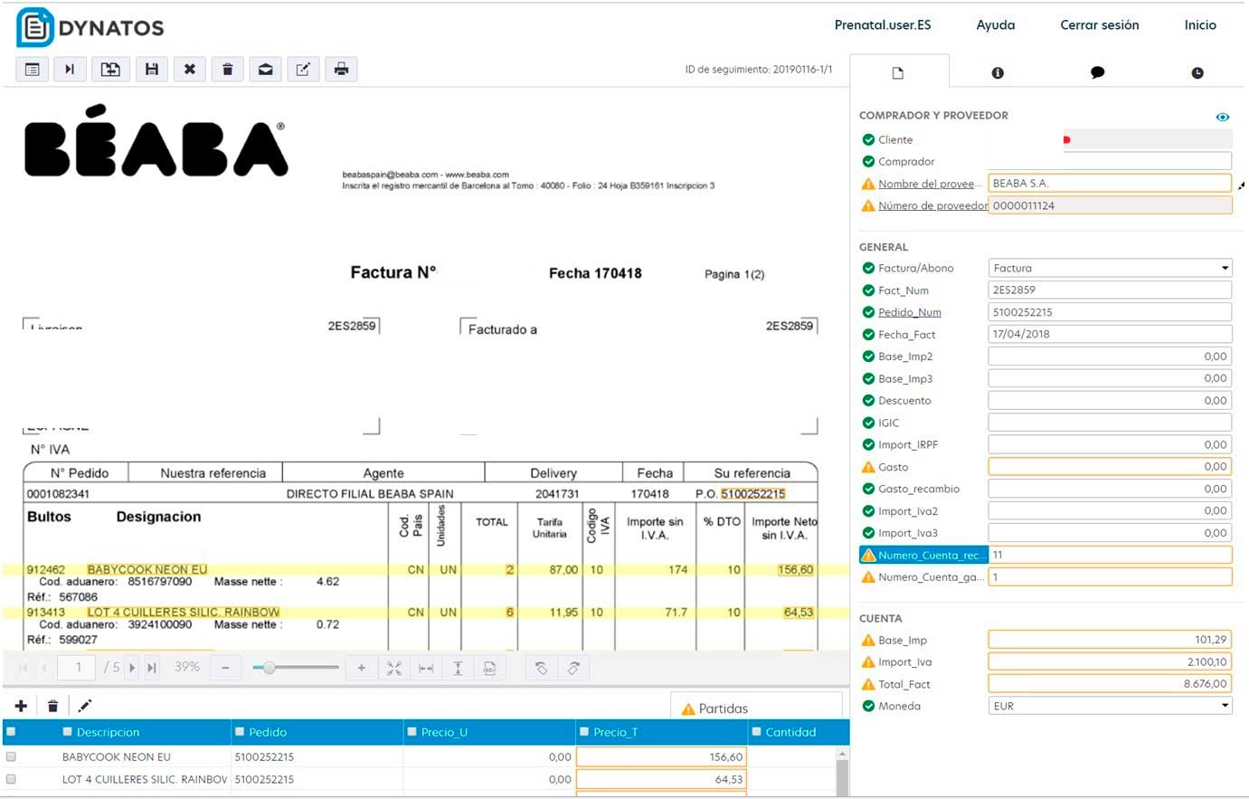Adjust the viewer zoom slider
1249x799 pixels.
[x=269, y=668]
